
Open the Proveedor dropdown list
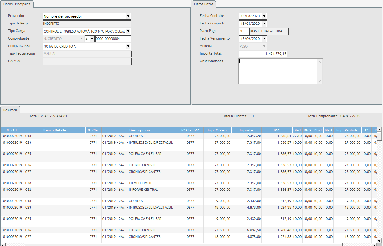(128, 16)
